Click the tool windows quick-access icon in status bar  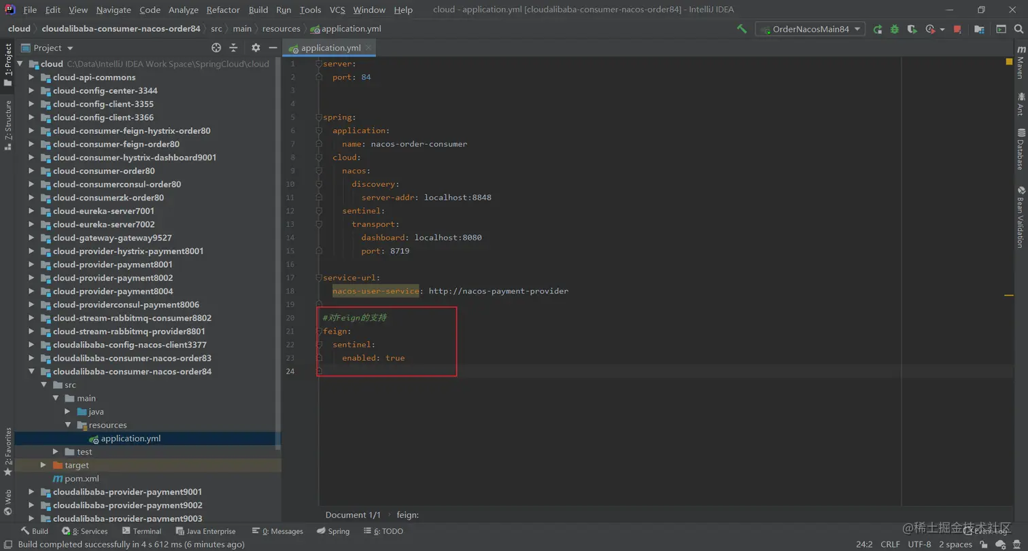coord(7,544)
